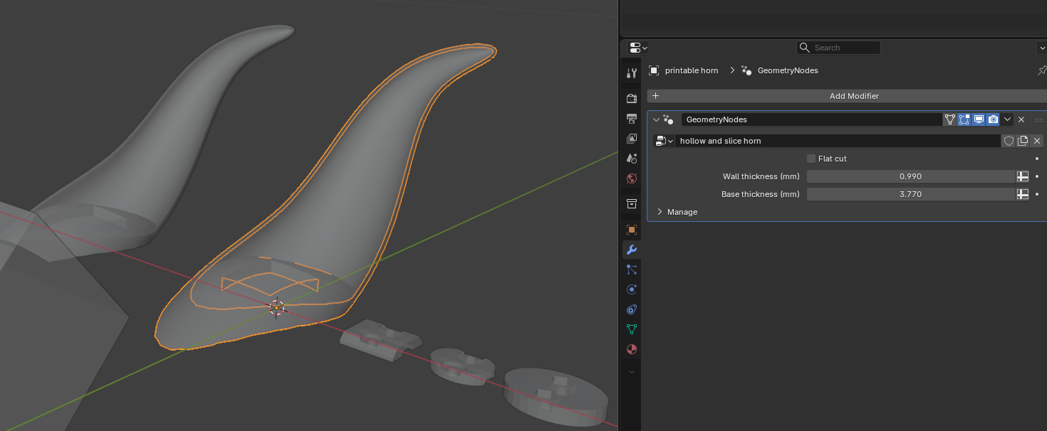Open the World properties tab
1047x431 pixels.
coord(631,179)
